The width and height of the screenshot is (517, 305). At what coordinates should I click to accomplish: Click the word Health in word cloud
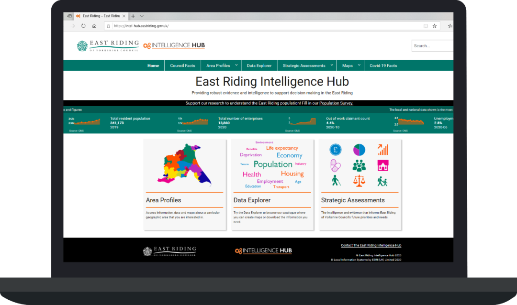252,174
